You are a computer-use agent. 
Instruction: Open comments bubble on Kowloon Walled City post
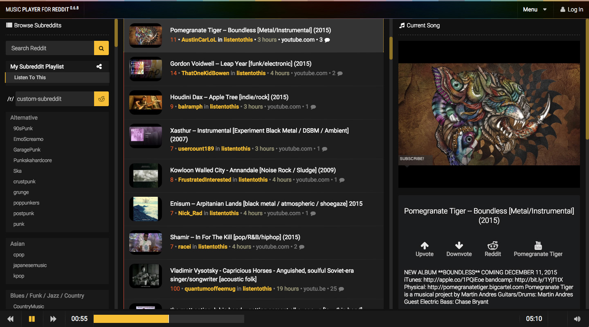coord(342,180)
